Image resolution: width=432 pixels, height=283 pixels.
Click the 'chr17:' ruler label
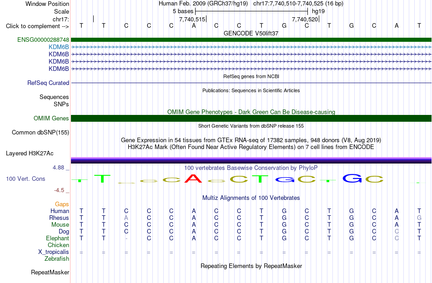pos(61,19)
